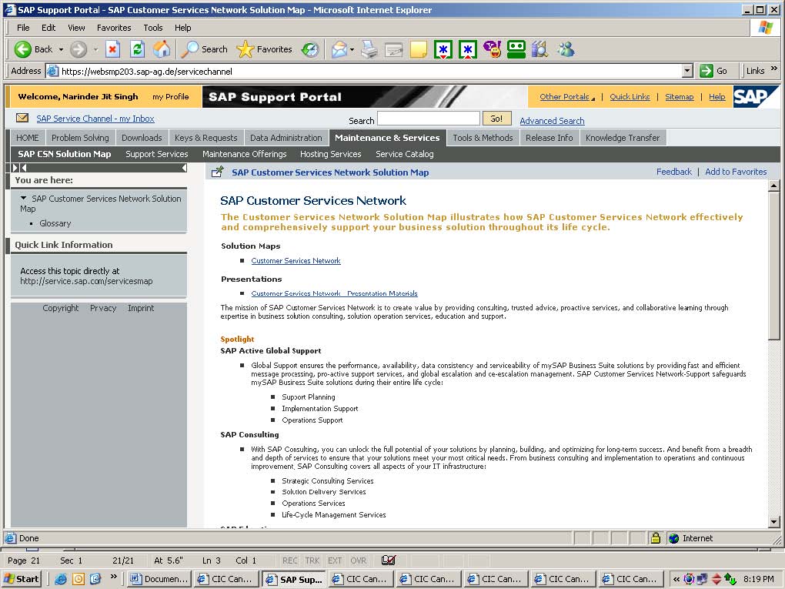Click the Mail envelope toolbar icon
The image size is (785, 589).
pyautogui.click(x=339, y=49)
